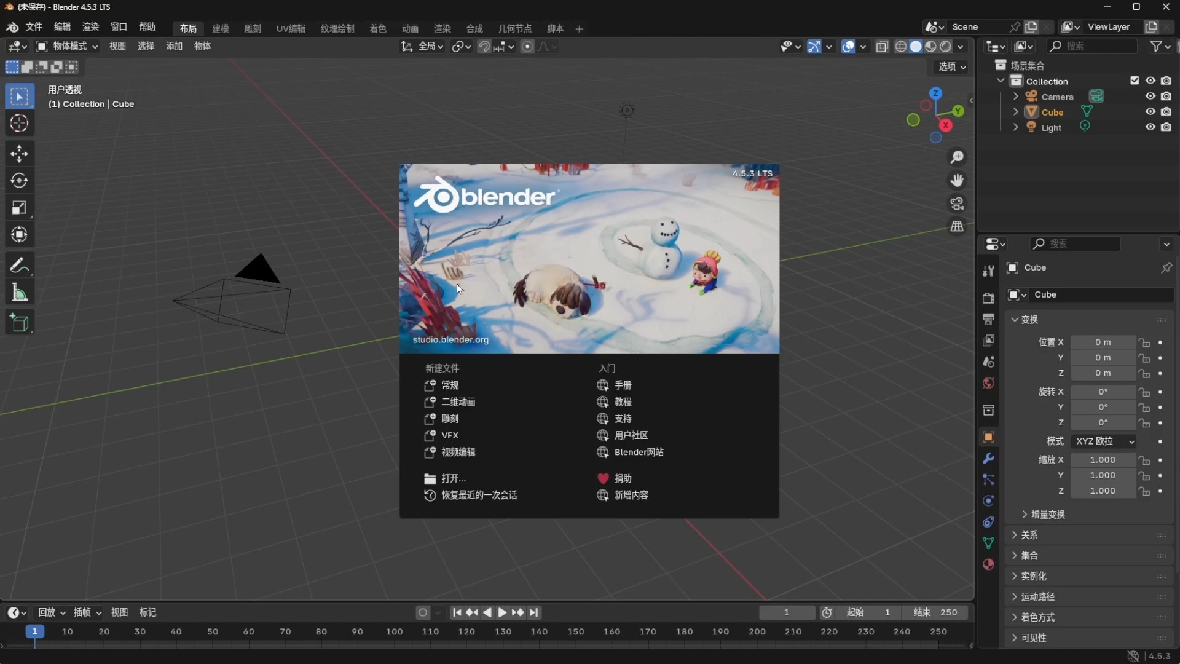Open the File menu
This screenshot has height=664, width=1180.
click(x=34, y=27)
